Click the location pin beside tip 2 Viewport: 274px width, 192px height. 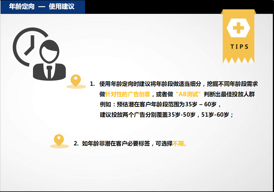point(59,140)
